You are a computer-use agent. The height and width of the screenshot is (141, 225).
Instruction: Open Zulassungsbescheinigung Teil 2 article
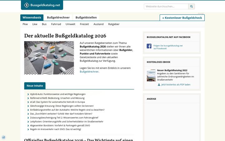point(64,118)
